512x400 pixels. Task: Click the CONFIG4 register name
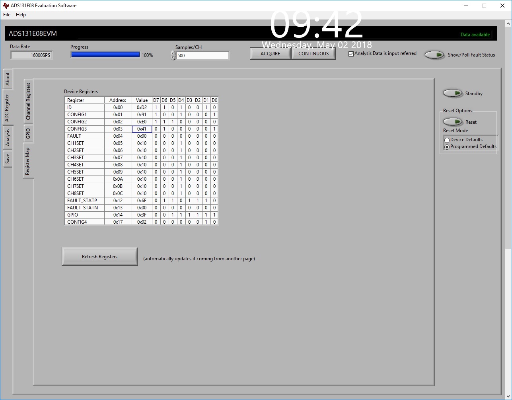click(85, 222)
